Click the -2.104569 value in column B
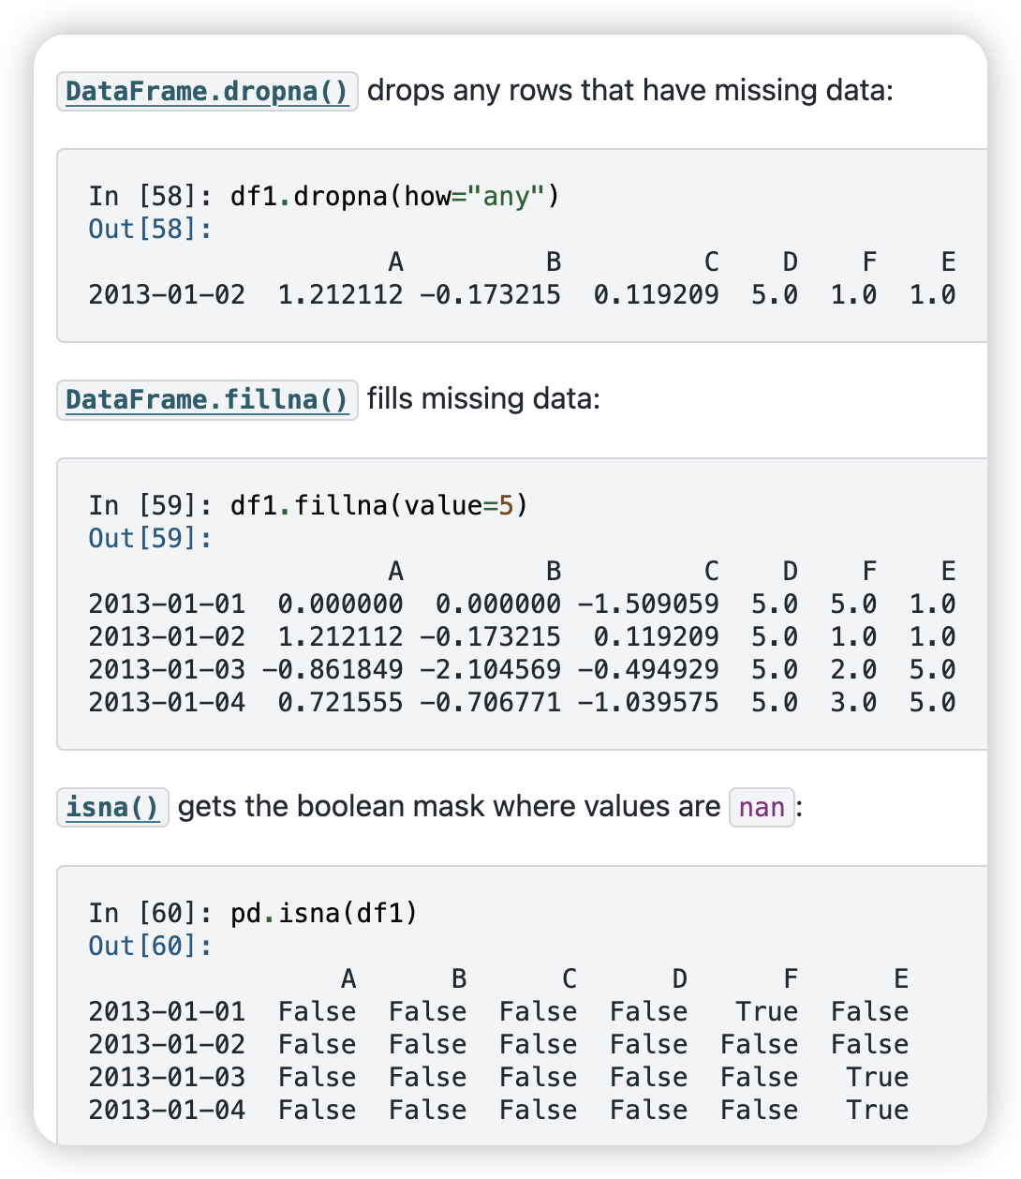 coord(490,669)
